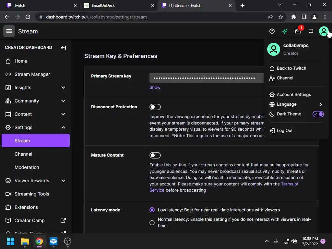The width and height of the screenshot is (332, 249).
Task: Open tab search dropdown arrow
Action: [280, 5]
